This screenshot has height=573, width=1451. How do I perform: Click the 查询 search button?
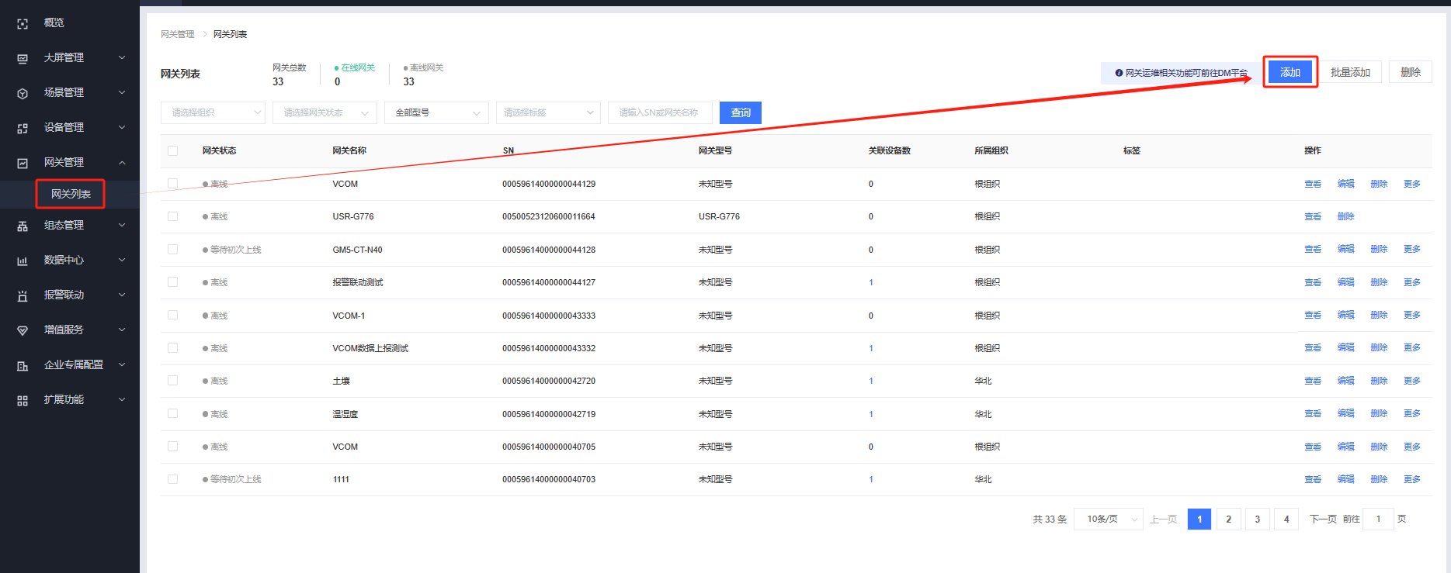740,112
